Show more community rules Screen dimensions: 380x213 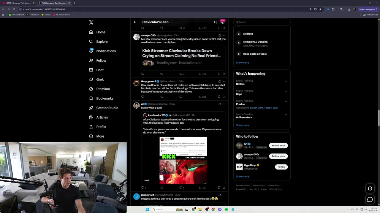pyautogui.click(x=242, y=63)
